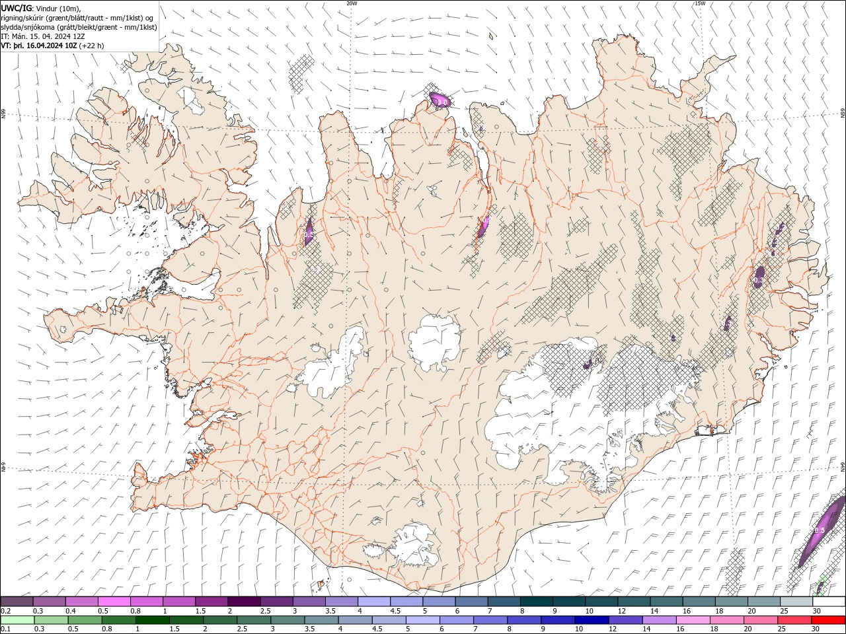The height and width of the screenshot is (634, 846).
Task: Click the red-pink swatch labeled 25
Action: coord(794,620)
